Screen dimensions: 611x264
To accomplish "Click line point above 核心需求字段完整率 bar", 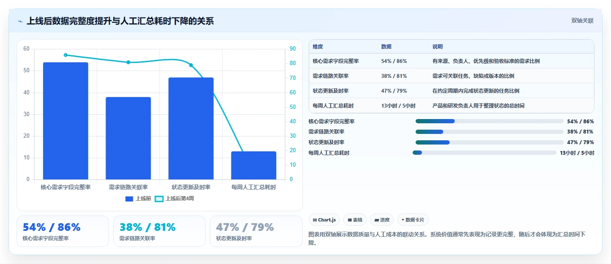I will 66,55.
